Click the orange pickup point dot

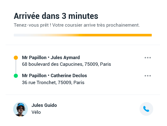click(x=16, y=57)
